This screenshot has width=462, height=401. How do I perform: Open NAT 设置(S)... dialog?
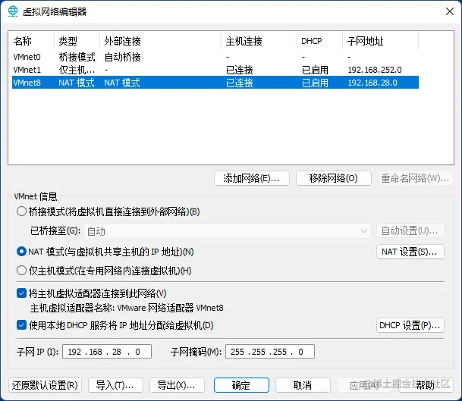[x=410, y=252]
